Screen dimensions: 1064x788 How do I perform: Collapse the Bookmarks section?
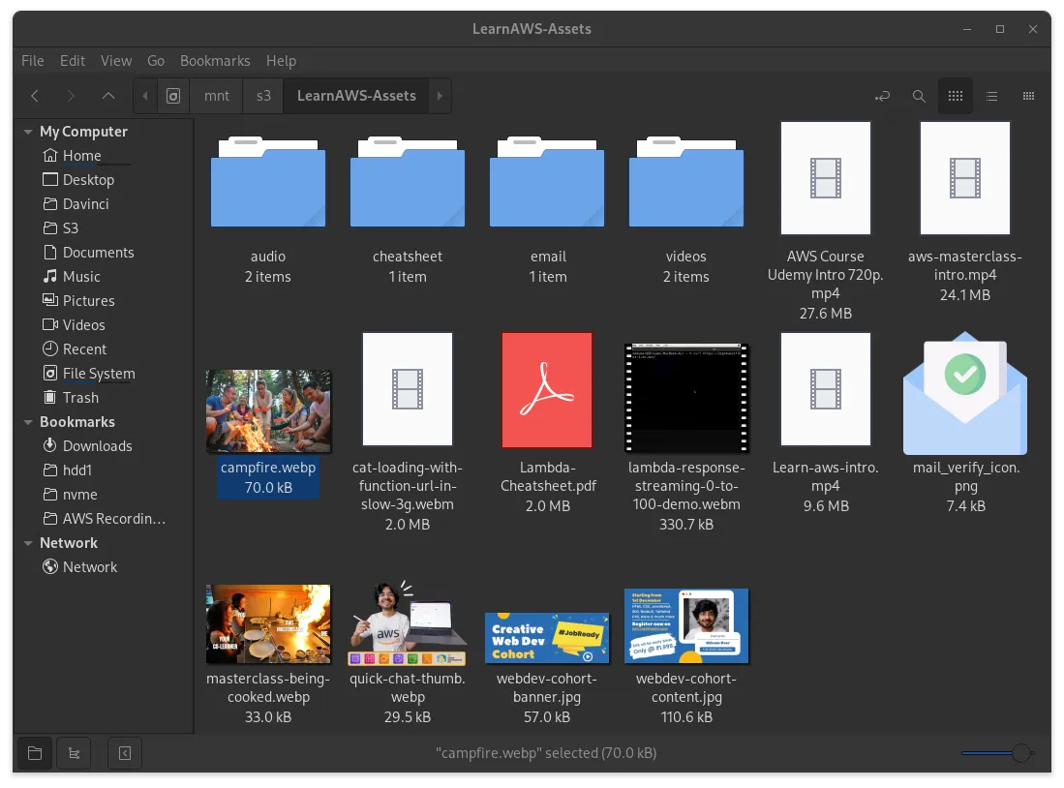click(x=28, y=422)
